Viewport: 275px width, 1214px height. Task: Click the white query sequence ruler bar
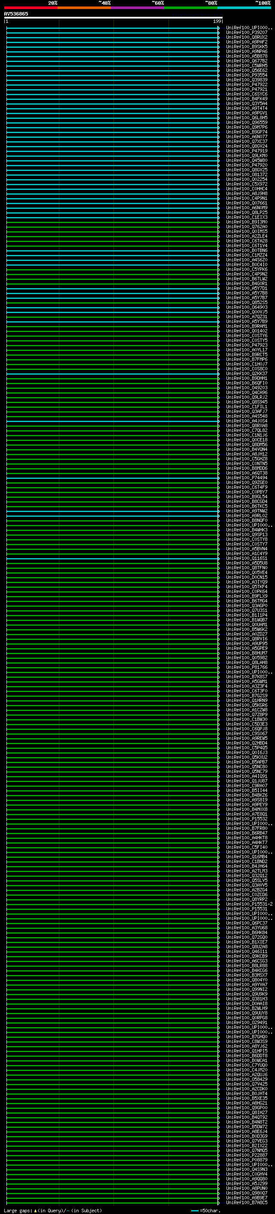pyautogui.click(x=113, y=17)
